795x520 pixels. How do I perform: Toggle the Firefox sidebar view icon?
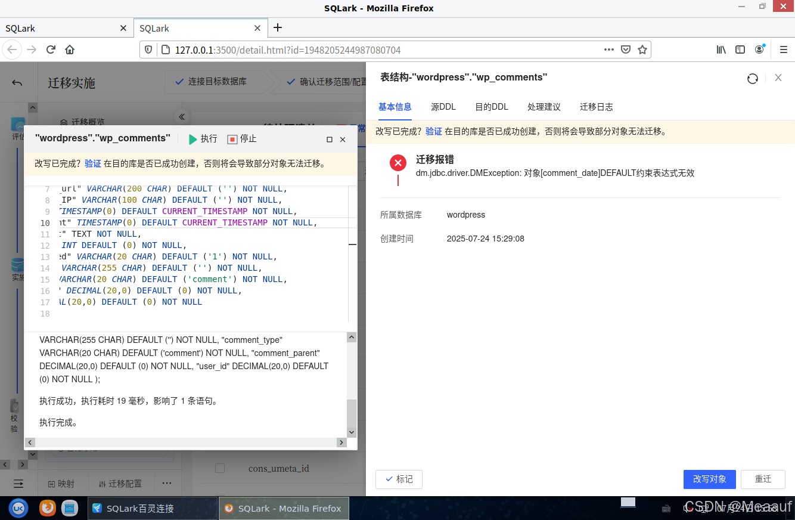coord(740,49)
